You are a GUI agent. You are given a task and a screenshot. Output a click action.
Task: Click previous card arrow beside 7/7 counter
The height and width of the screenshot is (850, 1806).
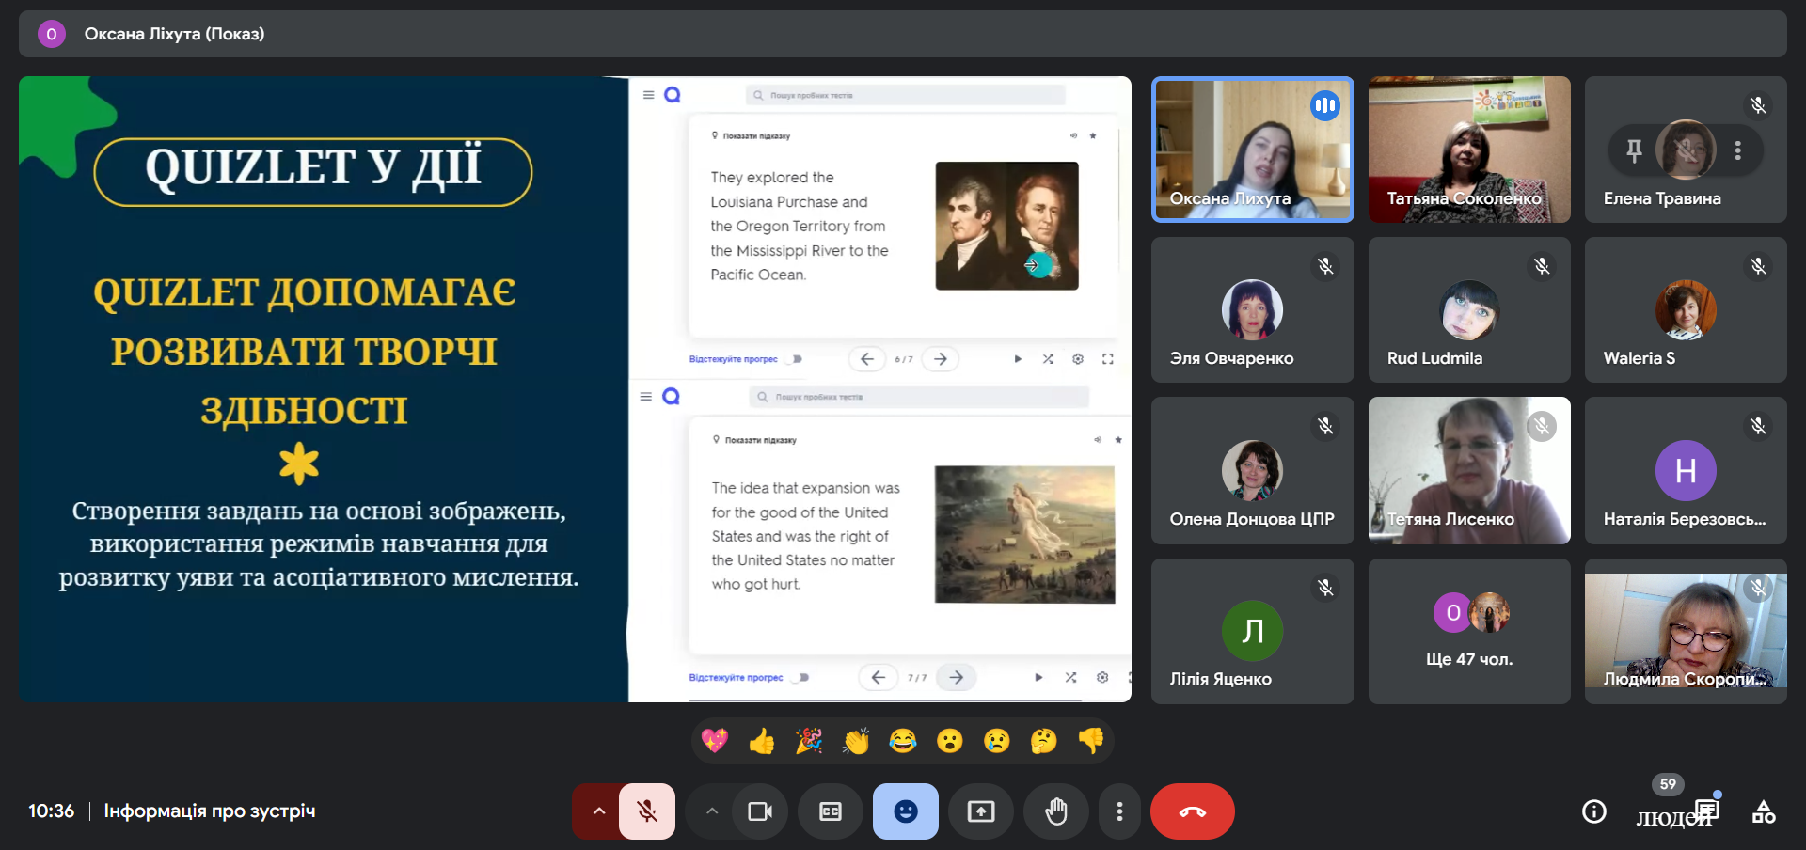878,677
